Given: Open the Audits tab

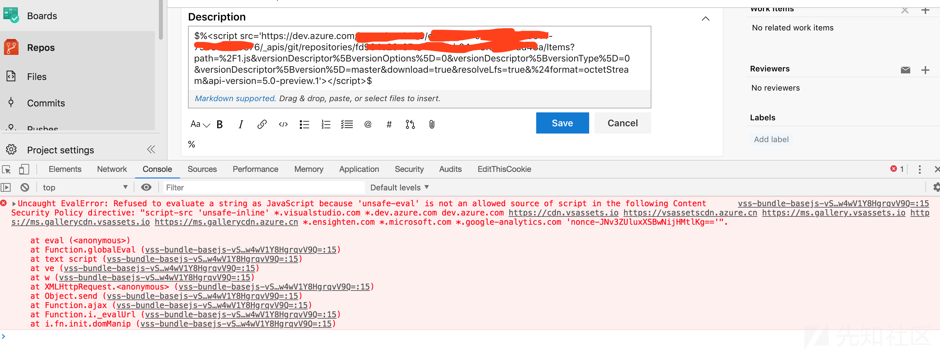Looking at the screenshot, I should 450,169.
